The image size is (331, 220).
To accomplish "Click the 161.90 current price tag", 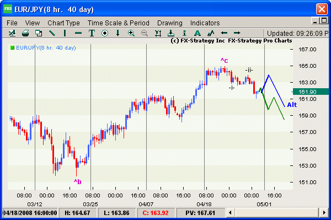I will click(x=311, y=92).
